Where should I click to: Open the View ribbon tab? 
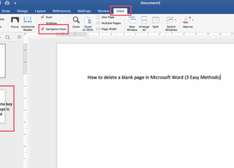point(120,11)
